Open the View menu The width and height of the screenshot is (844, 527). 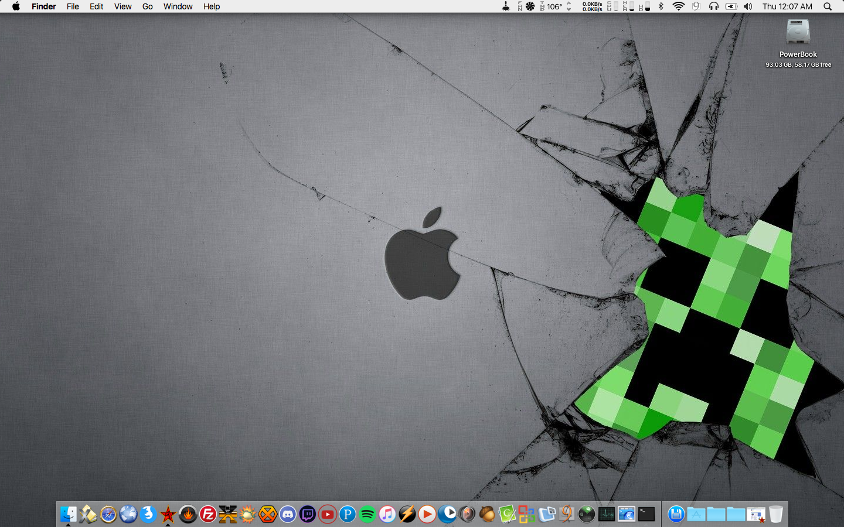123,6
